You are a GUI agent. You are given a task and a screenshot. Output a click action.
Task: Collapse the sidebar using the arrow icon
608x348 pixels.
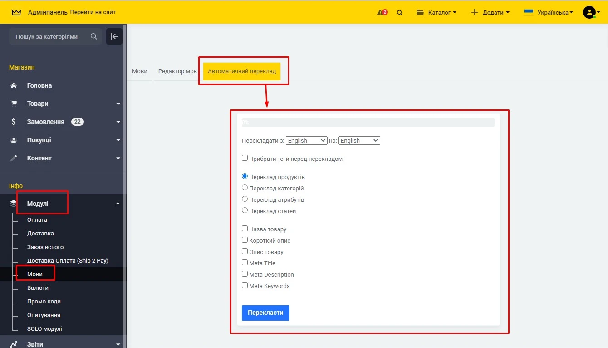tap(114, 36)
